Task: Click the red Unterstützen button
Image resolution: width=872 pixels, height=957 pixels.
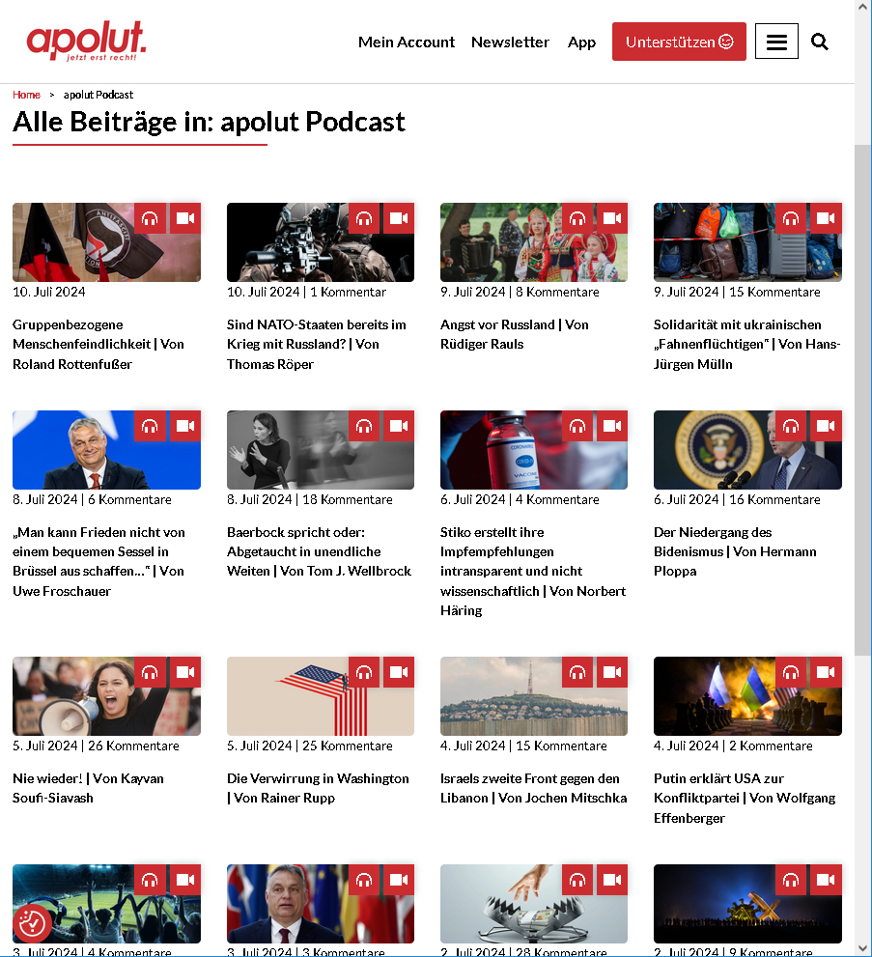Action: click(x=679, y=42)
